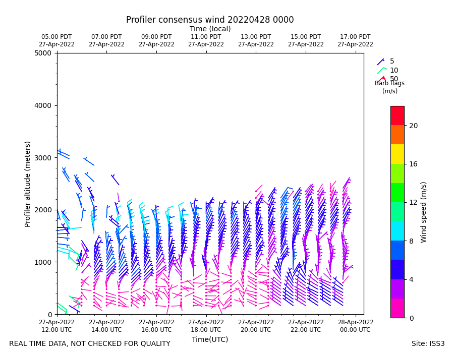Click the 2000 altitude tick label
The width and height of the screenshot is (454, 353).
pos(43,210)
